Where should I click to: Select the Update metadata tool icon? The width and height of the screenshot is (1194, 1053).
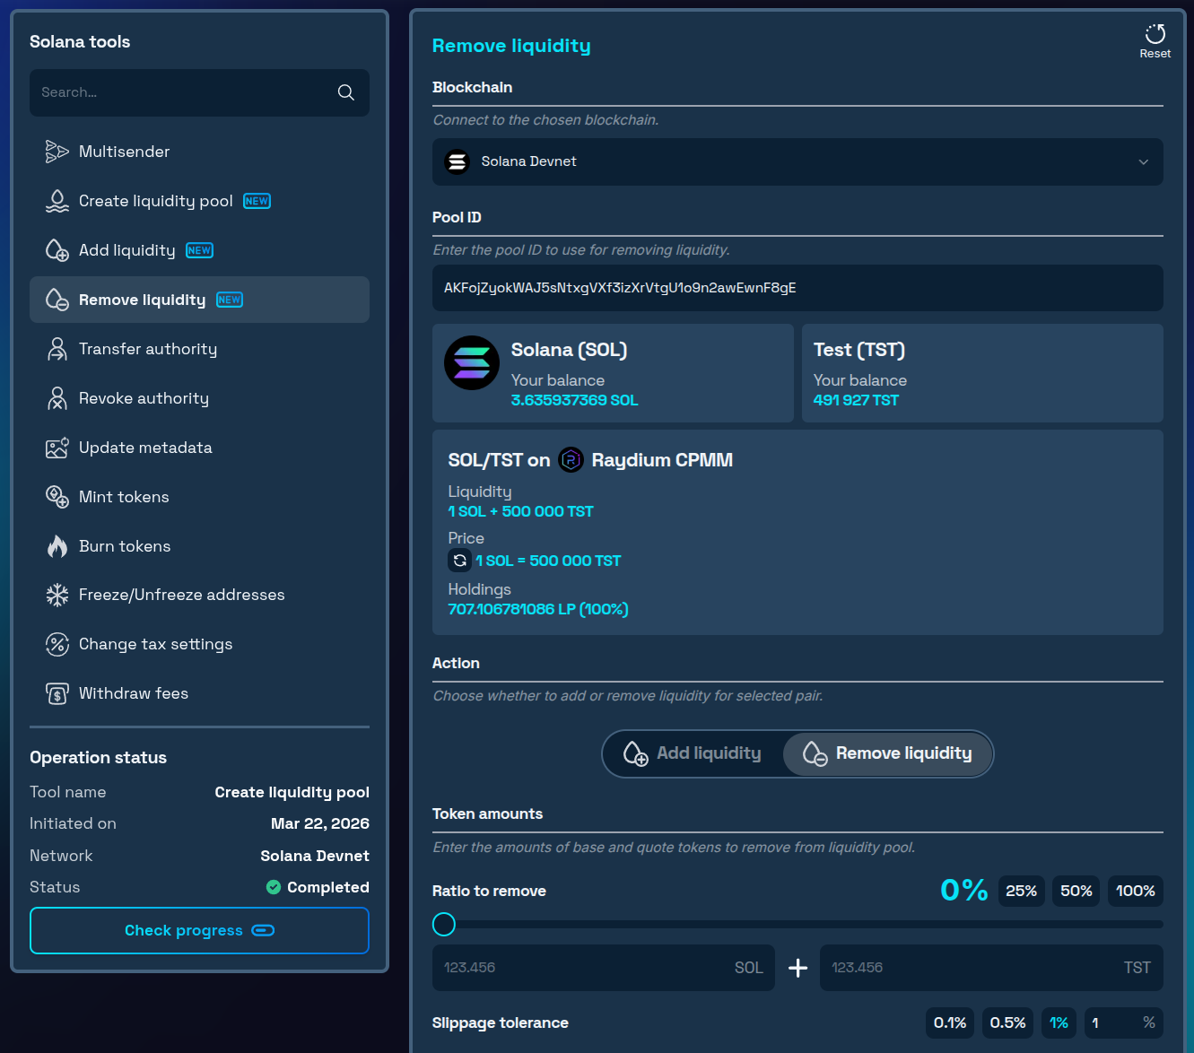(57, 448)
